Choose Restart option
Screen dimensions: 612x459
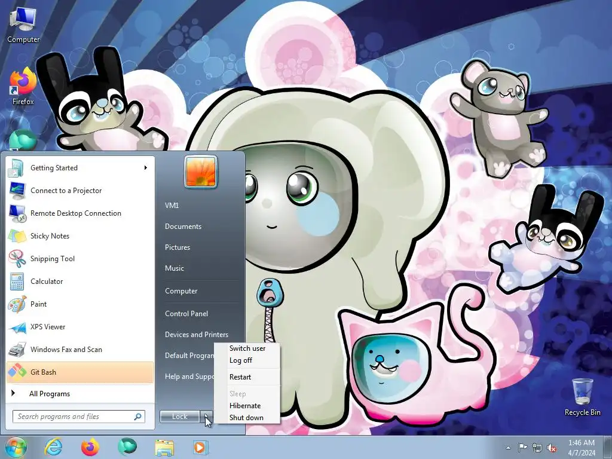click(247, 377)
